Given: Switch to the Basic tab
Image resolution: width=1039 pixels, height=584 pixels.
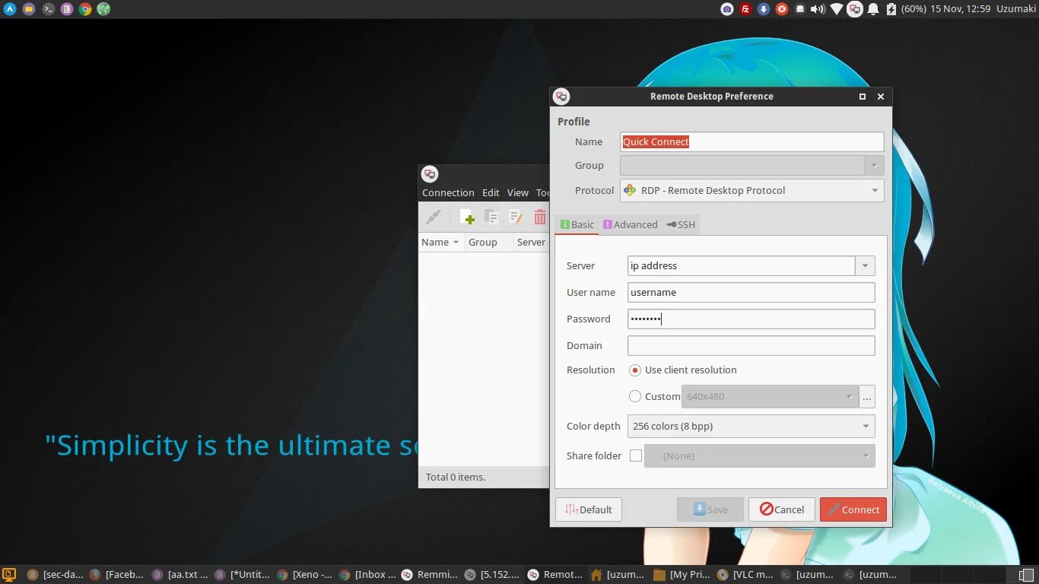Looking at the screenshot, I should coord(577,224).
